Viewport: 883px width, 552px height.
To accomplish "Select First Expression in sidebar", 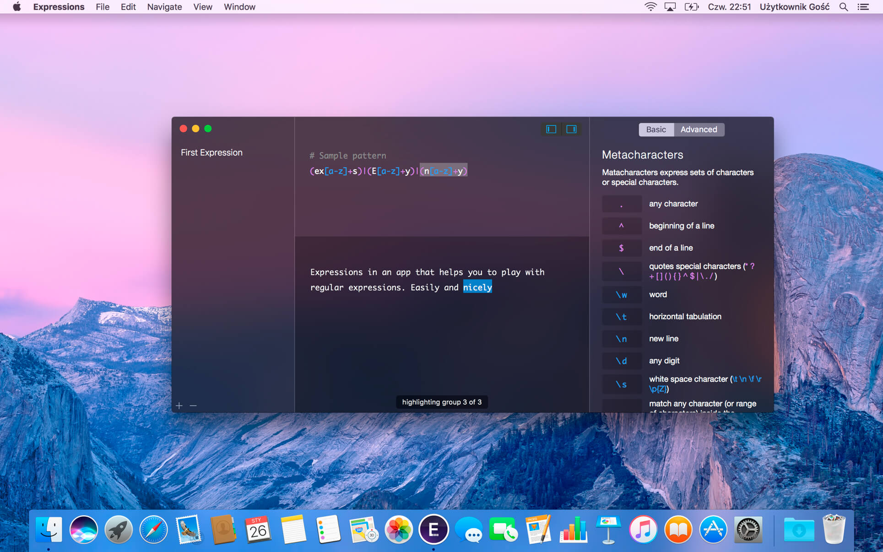I will pyautogui.click(x=211, y=152).
